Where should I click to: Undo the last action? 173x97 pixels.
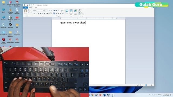tap(29, 5)
